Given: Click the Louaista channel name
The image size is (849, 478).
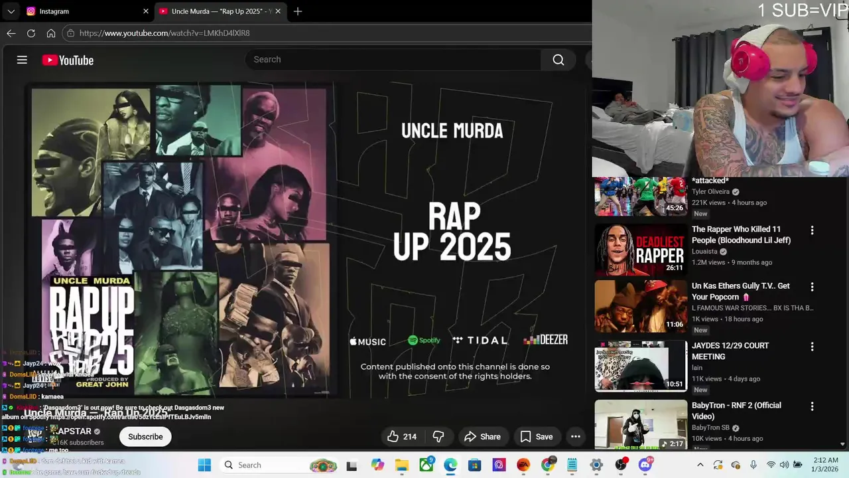Looking at the screenshot, I should [x=704, y=252].
